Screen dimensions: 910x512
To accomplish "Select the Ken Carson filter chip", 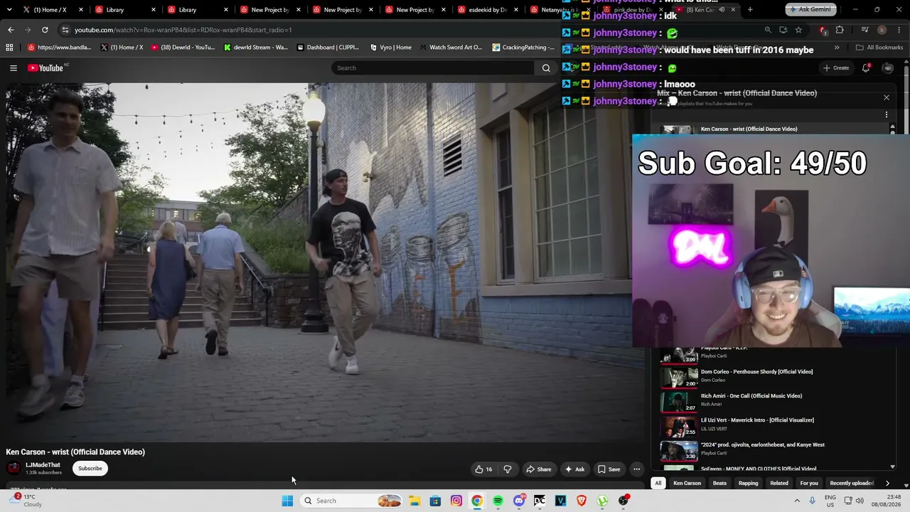I will coord(687,484).
